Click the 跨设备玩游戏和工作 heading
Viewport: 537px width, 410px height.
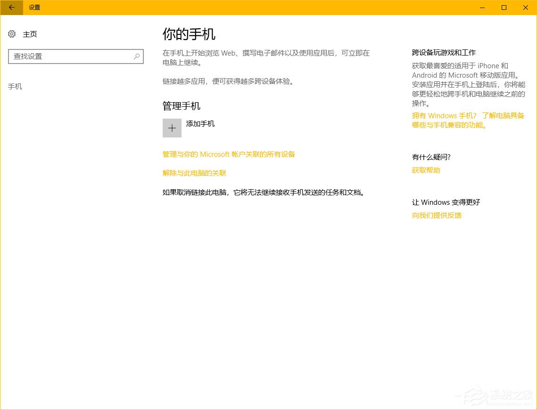coord(443,53)
